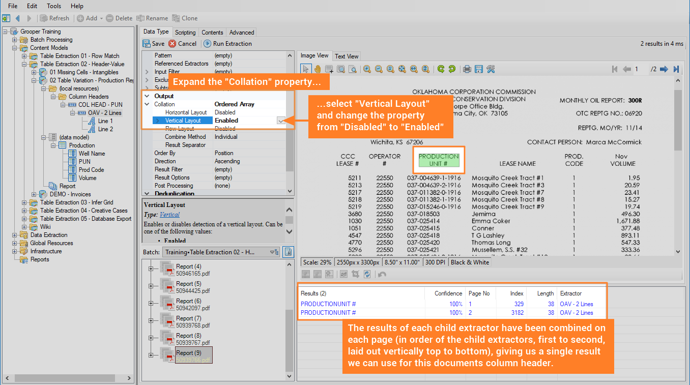Toggle the document view button beside Batch
Screen dimensions: 690x385
point(289,252)
